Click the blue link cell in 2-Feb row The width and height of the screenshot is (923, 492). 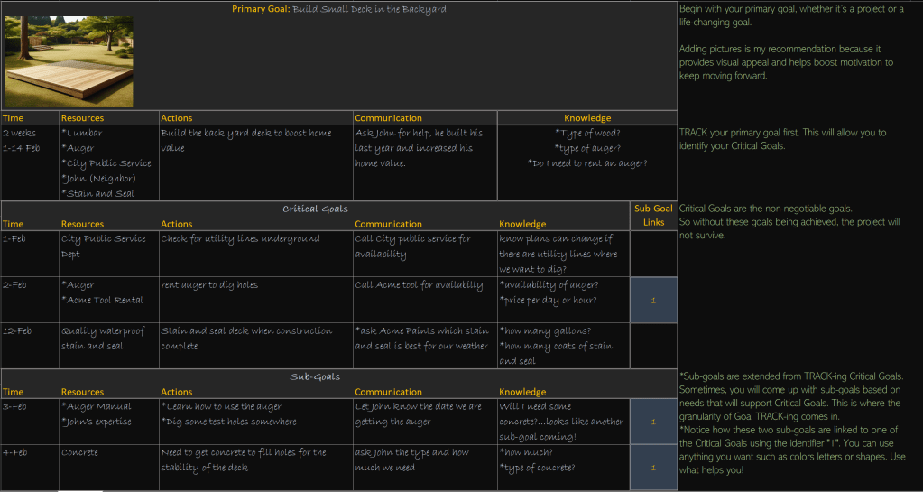tap(652, 300)
